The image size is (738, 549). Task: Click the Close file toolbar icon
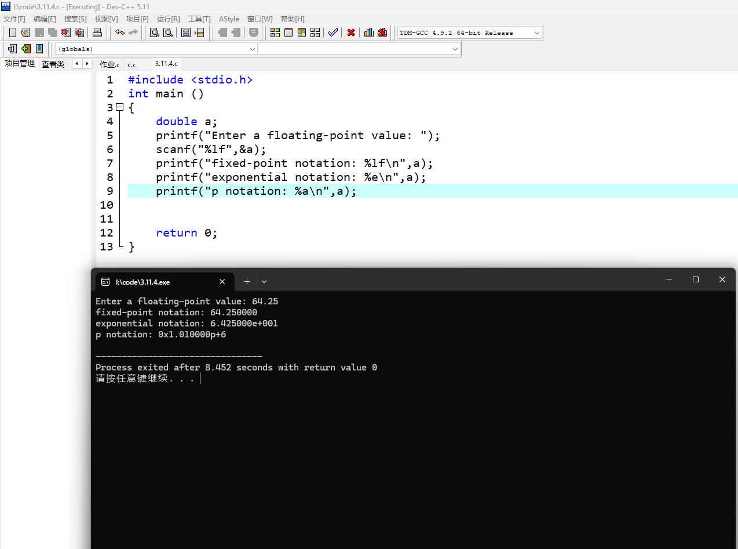pos(67,32)
